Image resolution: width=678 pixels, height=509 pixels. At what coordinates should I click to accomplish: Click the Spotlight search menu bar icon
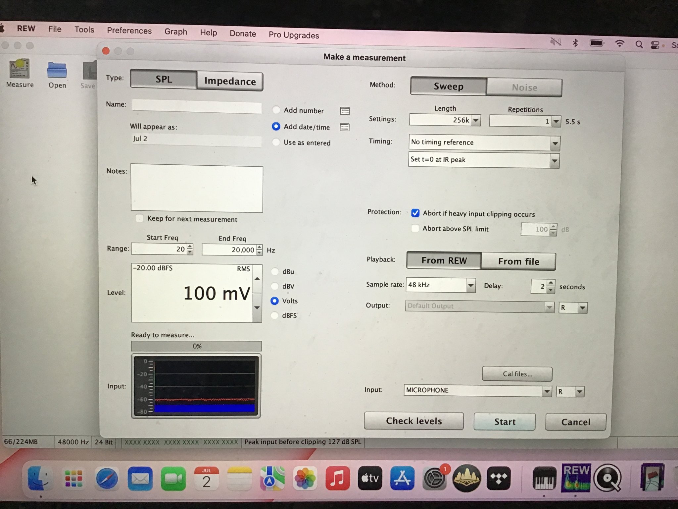[639, 44]
